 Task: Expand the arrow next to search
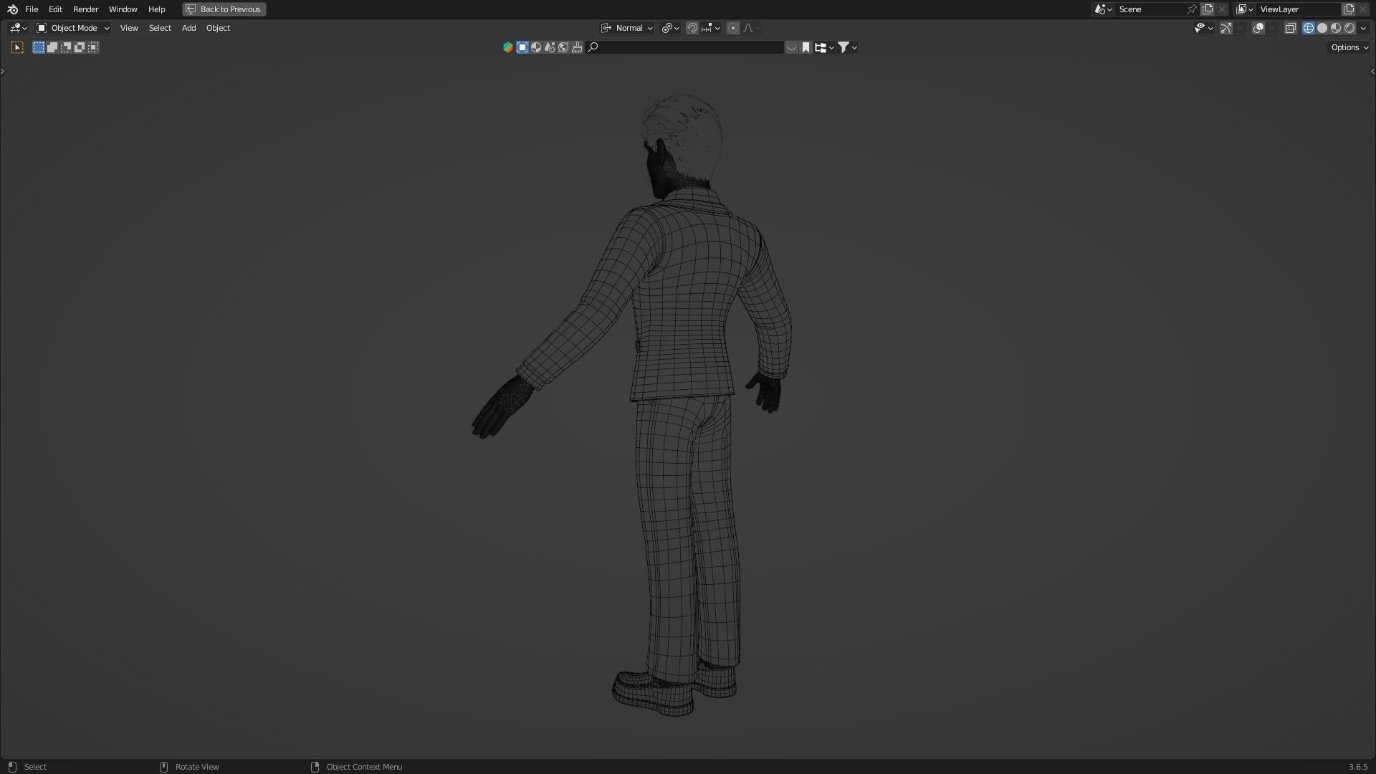[791, 47]
